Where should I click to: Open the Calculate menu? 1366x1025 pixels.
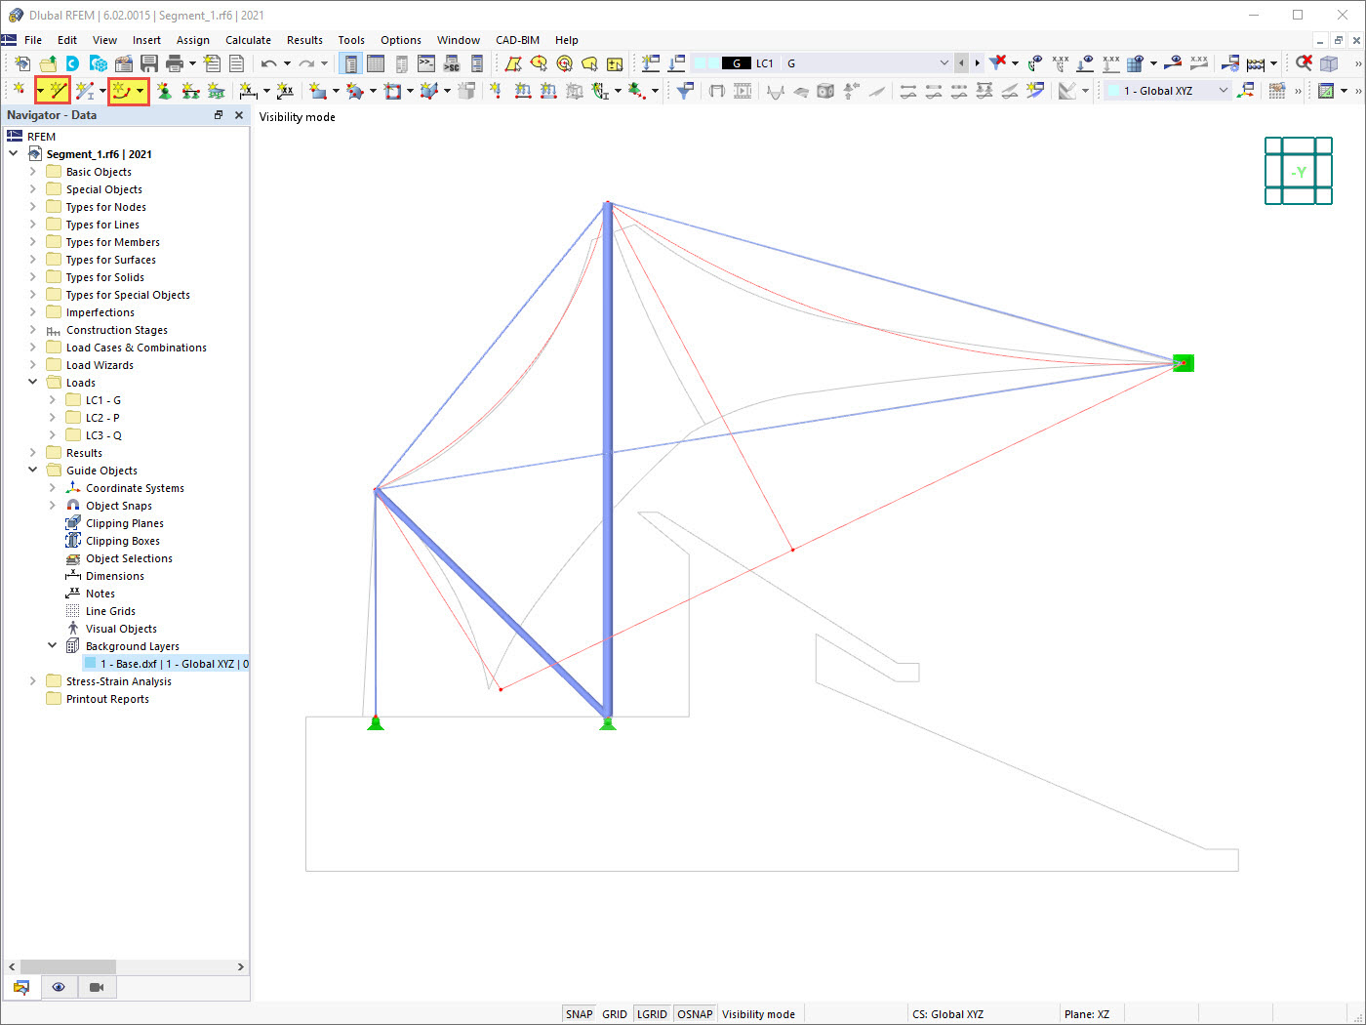pyautogui.click(x=248, y=40)
